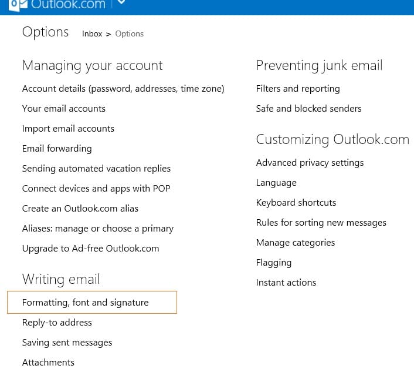The height and width of the screenshot is (372, 414).
Task: Click the Writing email heading
Action: 61,279
